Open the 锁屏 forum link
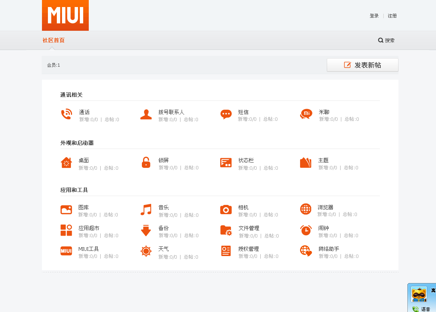The height and width of the screenshot is (312, 436). coord(163,160)
